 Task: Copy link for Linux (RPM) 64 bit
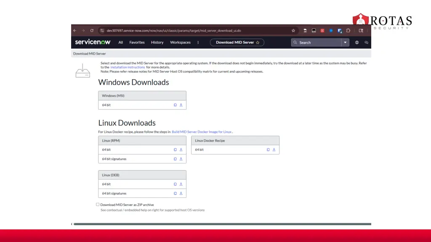[175, 150]
